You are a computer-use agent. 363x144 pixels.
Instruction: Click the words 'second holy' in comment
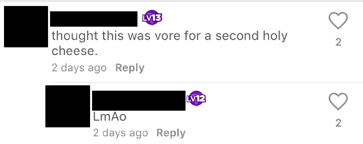coord(252,36)
